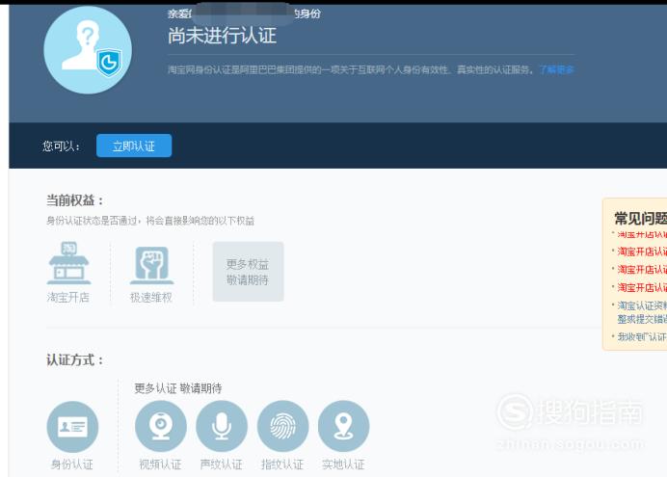Open the 我收到"认证 FAQ link
Viewport: 667px width, 477px height.
642,336
